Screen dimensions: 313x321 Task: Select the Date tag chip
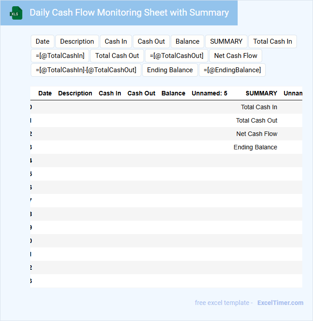[42, 41]
